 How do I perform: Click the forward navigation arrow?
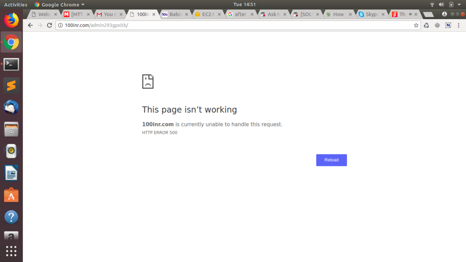click(x=40, y=25)
